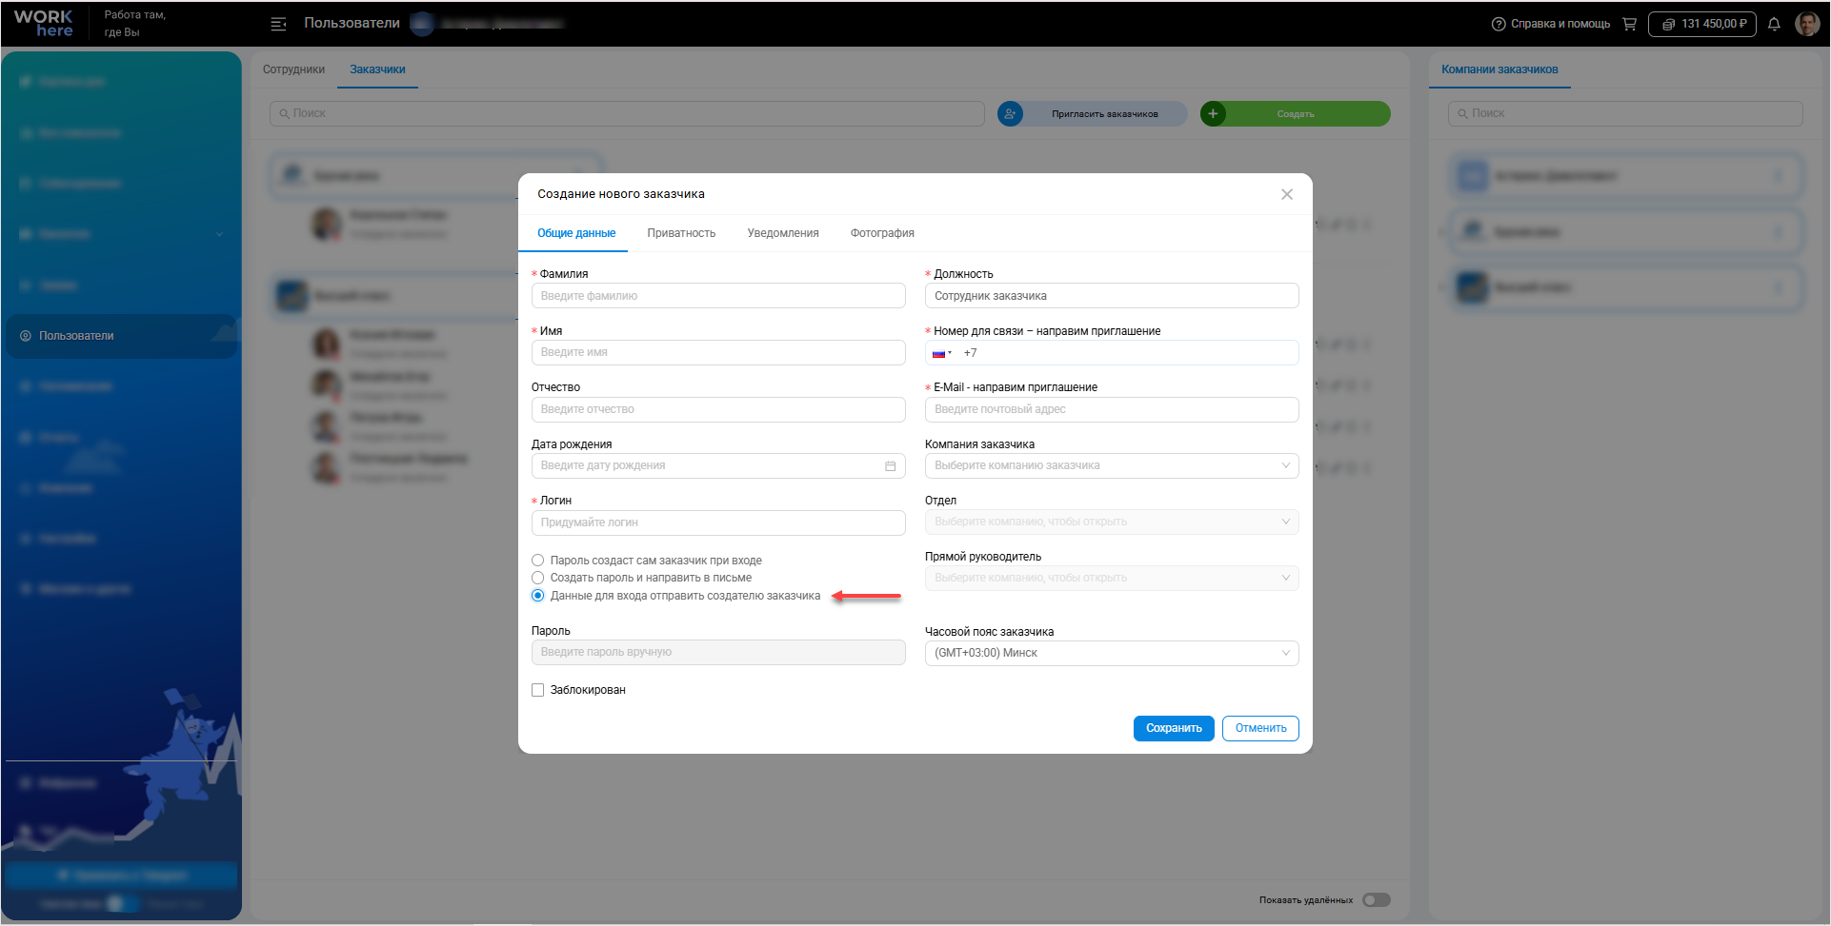
Task: Click search icon in Компании заказчиков search
Action: [x=1462, y=113]
